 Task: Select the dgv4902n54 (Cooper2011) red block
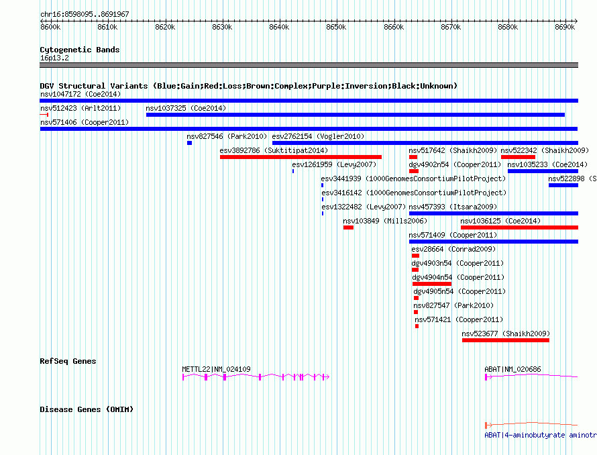[x=414, y=171]
